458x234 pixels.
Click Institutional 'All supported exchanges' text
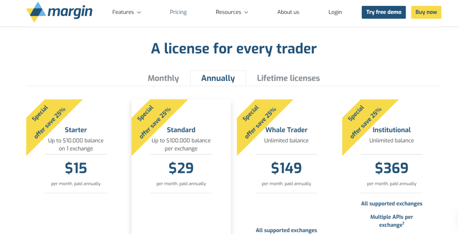point(392,204)
